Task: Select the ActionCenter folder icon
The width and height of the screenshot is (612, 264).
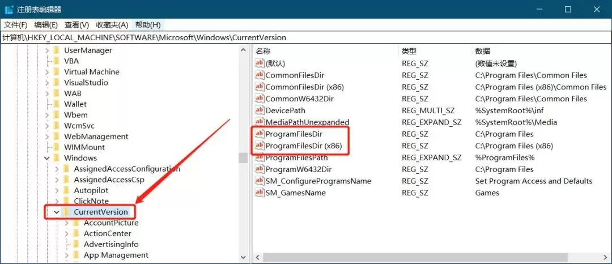Action: [x=76, y=233]
